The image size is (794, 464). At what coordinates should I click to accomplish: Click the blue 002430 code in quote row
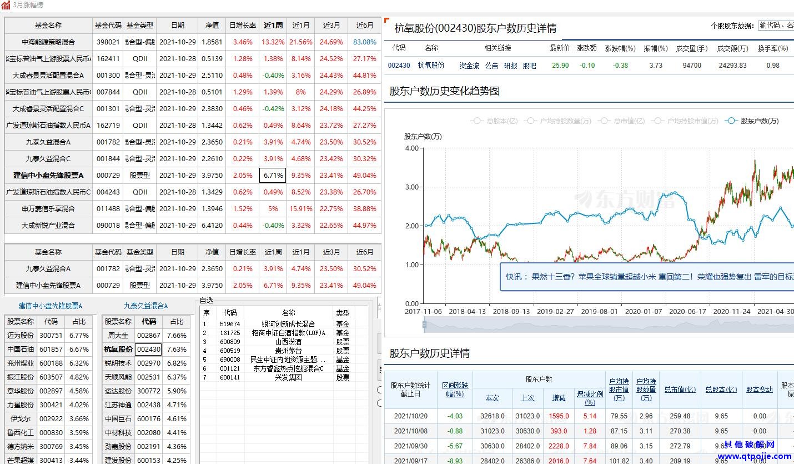click(399, 66)
